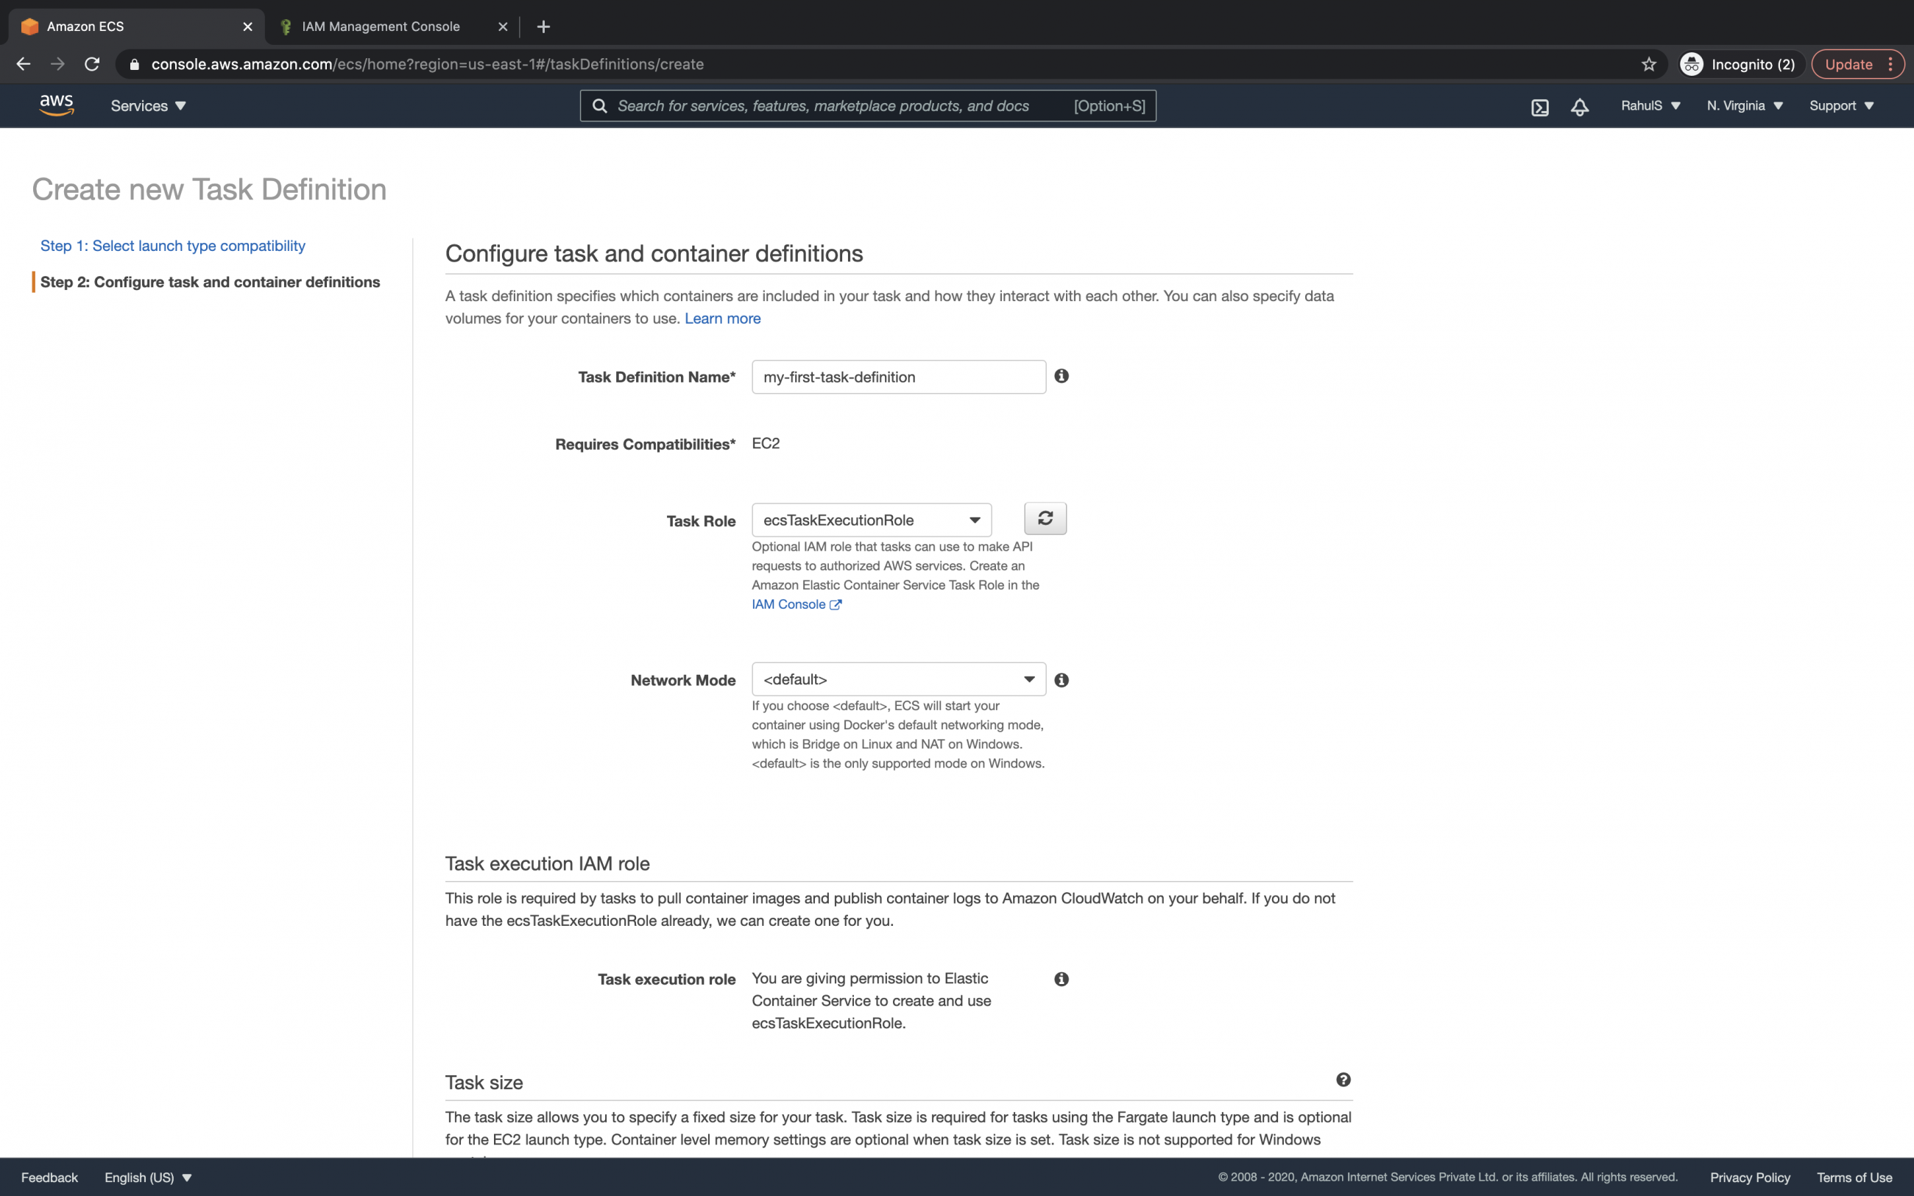The height and width of the screenshot is (1196, 1914).
Task: View Task Definition Name info tooltip
Action: [1061, 377]
